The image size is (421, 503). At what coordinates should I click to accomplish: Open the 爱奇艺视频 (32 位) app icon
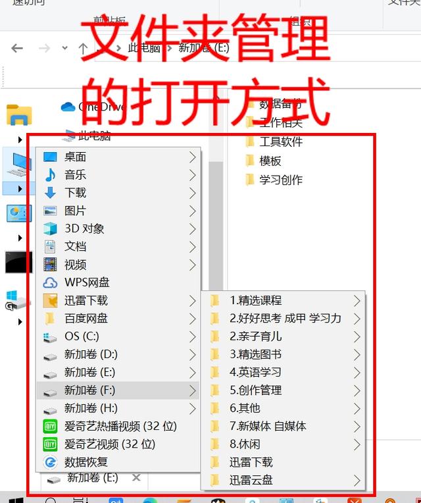pos(50,444)
